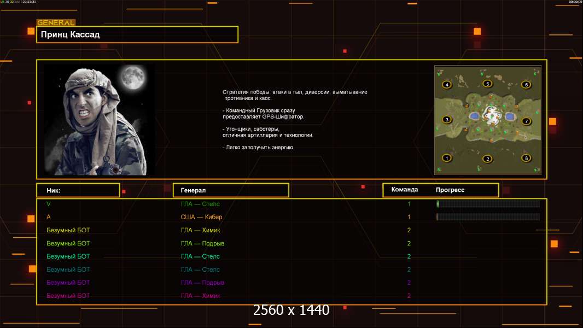The width and height of the screenshot is (583, 328).
Task: Pick start position 1 on the minimap
Action: pos(446,158)
